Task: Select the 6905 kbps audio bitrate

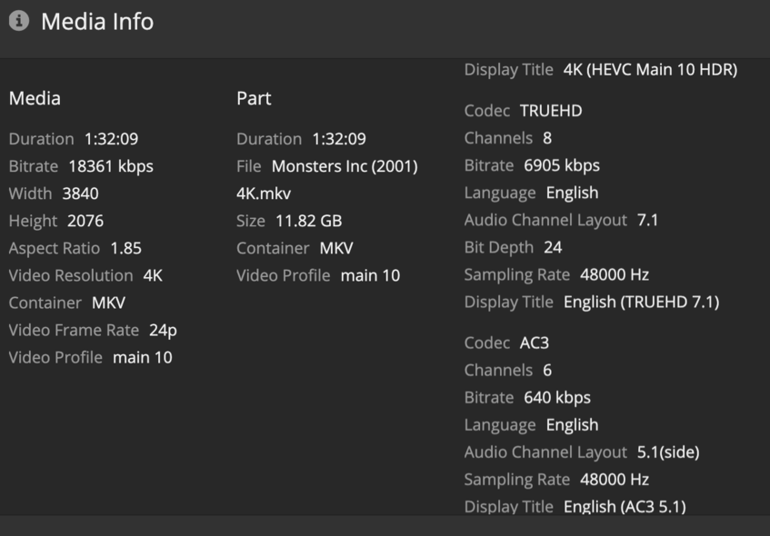Action: click(x=562, y=165)
